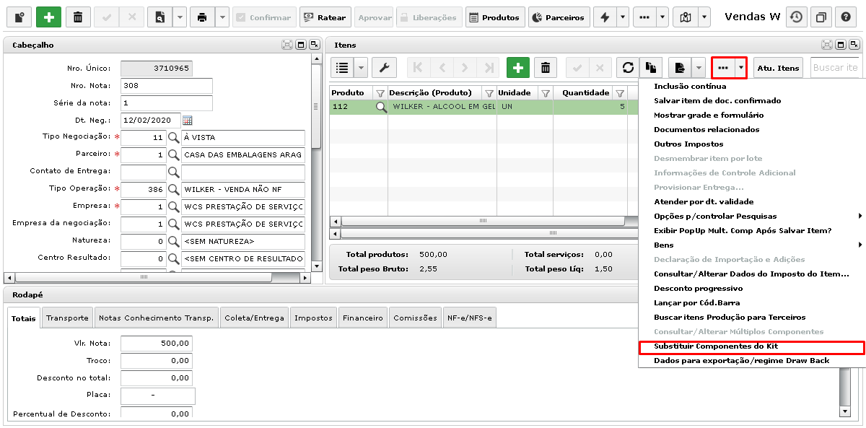This screenshot has width=866, height=428.
Task: Click the Itens ellipsis more-options button
Action: point(722,68)
